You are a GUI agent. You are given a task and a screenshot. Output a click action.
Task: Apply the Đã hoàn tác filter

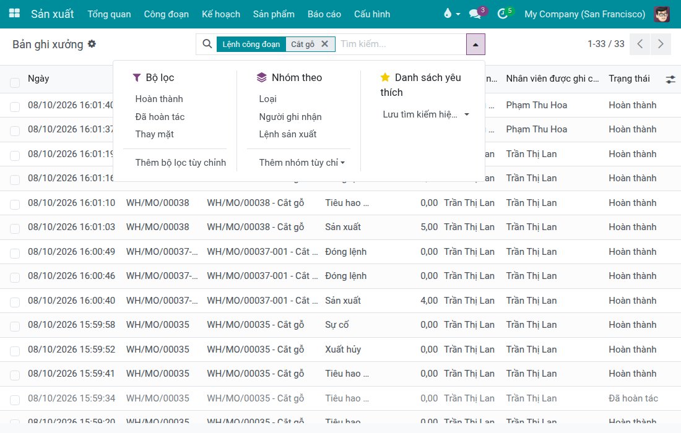coord(160,117)
